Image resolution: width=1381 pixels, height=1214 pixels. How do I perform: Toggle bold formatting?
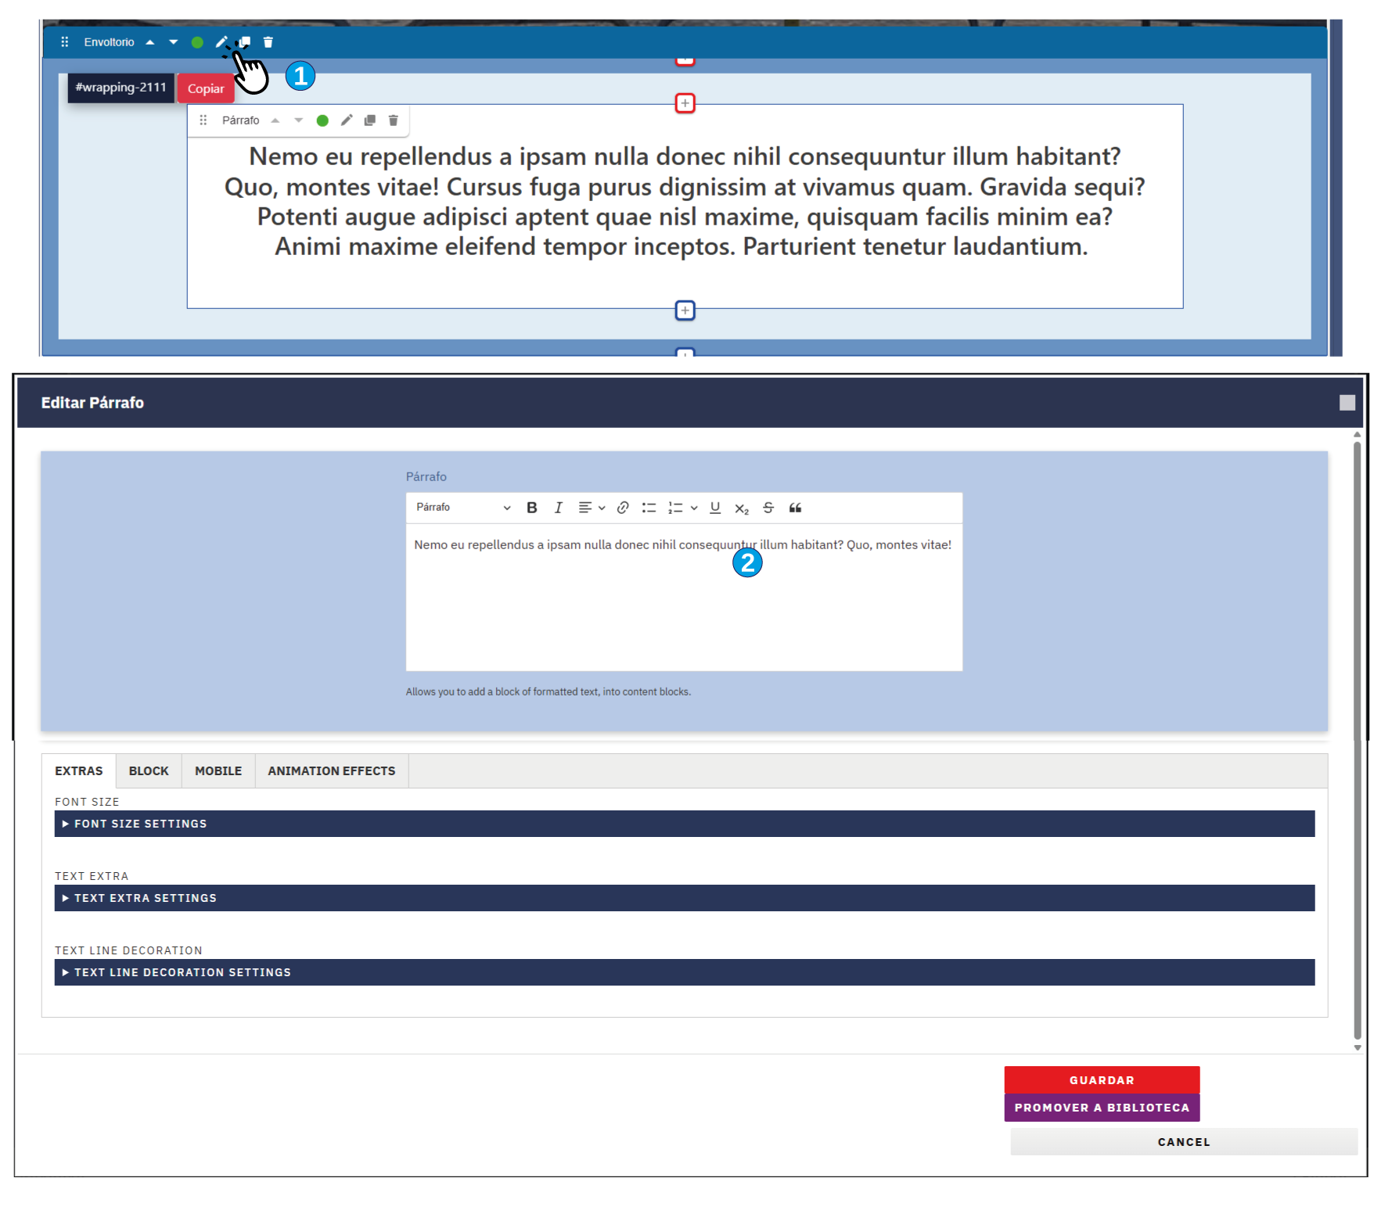pyautogui.click(x=532, y=508)
